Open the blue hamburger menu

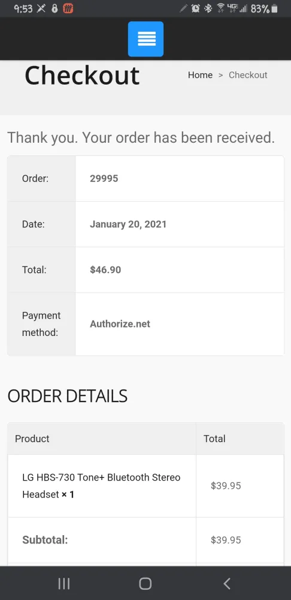coord(145,39)
